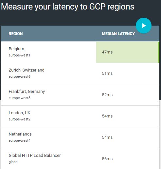Click the europe-west6 region code
Viewport: 161px width, 169px height.
point(20,76)
